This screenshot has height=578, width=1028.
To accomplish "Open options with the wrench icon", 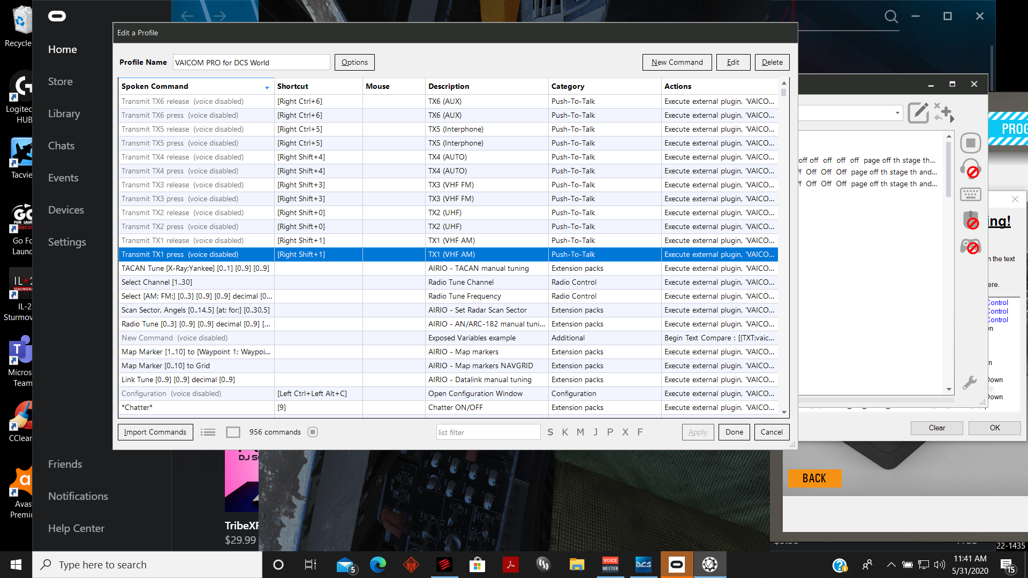I will pos(970,382).
